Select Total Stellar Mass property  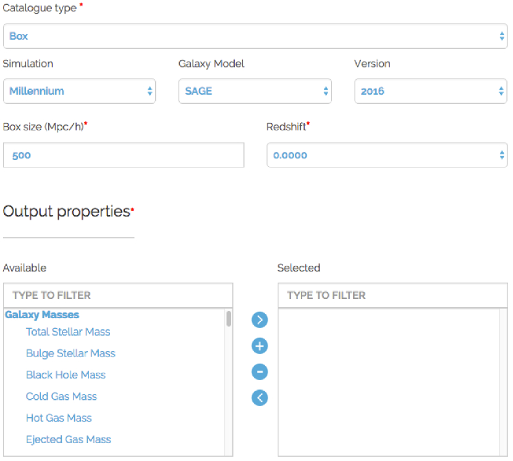point(68,332)
